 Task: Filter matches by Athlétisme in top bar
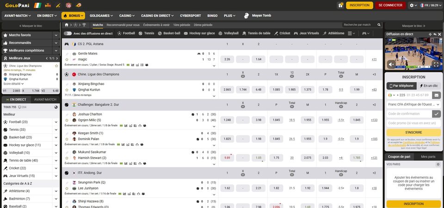(x=333, y=33)
